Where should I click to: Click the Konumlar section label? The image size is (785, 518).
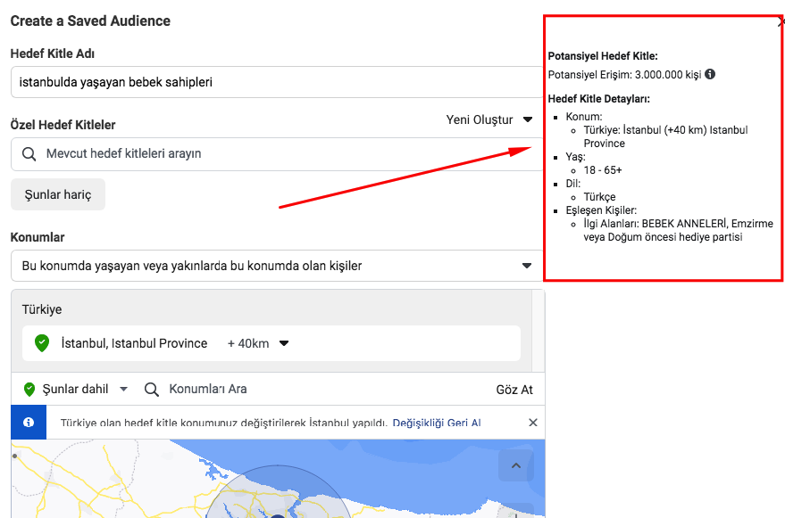pyautogui.click(x=38, y=237)
